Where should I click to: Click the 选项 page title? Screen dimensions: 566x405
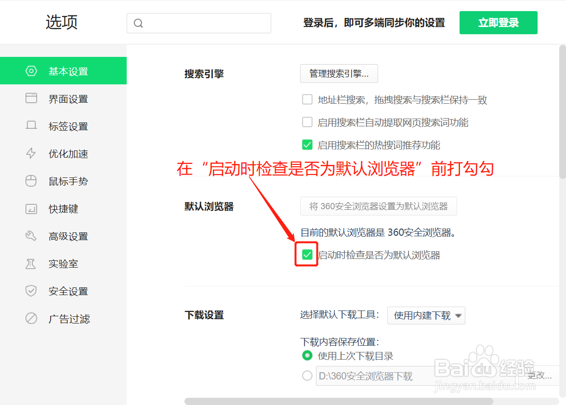tap(62, 22)
